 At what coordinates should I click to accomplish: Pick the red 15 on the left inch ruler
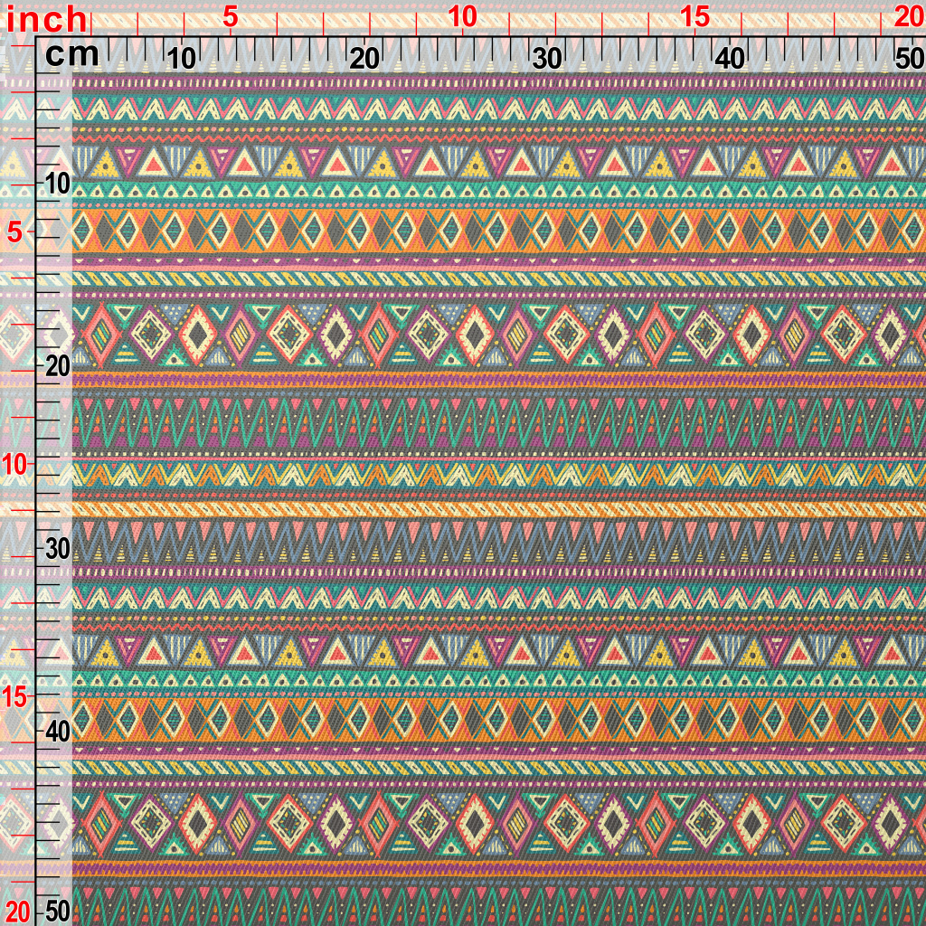click(14, 697)
